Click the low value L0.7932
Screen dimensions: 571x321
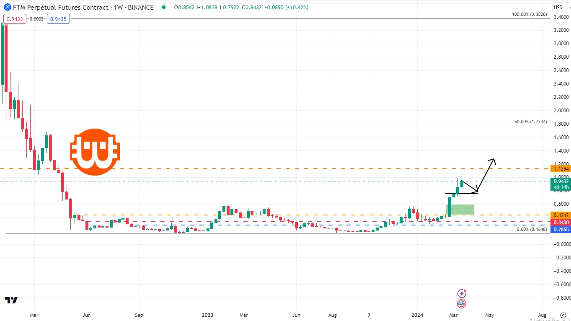pos(230,7)
